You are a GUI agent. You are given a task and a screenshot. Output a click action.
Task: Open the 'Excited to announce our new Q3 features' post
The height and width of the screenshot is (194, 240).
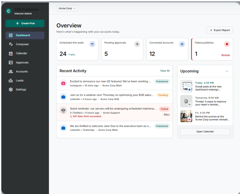(x=111, y=81)
